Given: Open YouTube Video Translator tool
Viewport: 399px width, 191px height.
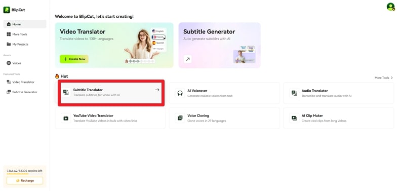Looking at the screenshot, I should pos(110,118).
